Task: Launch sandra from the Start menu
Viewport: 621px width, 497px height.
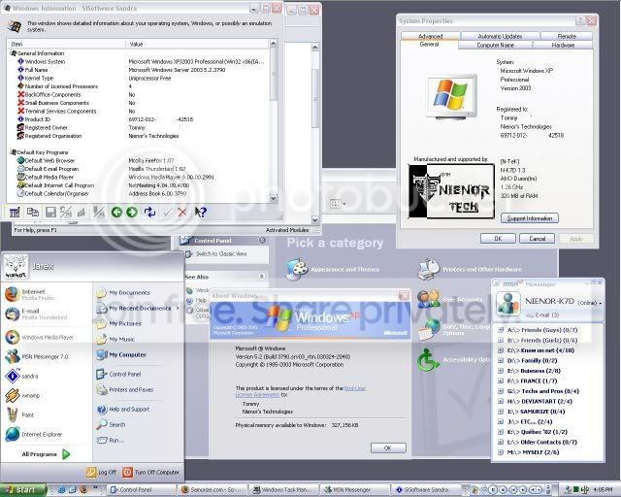Action: click(x=21, y=376)
